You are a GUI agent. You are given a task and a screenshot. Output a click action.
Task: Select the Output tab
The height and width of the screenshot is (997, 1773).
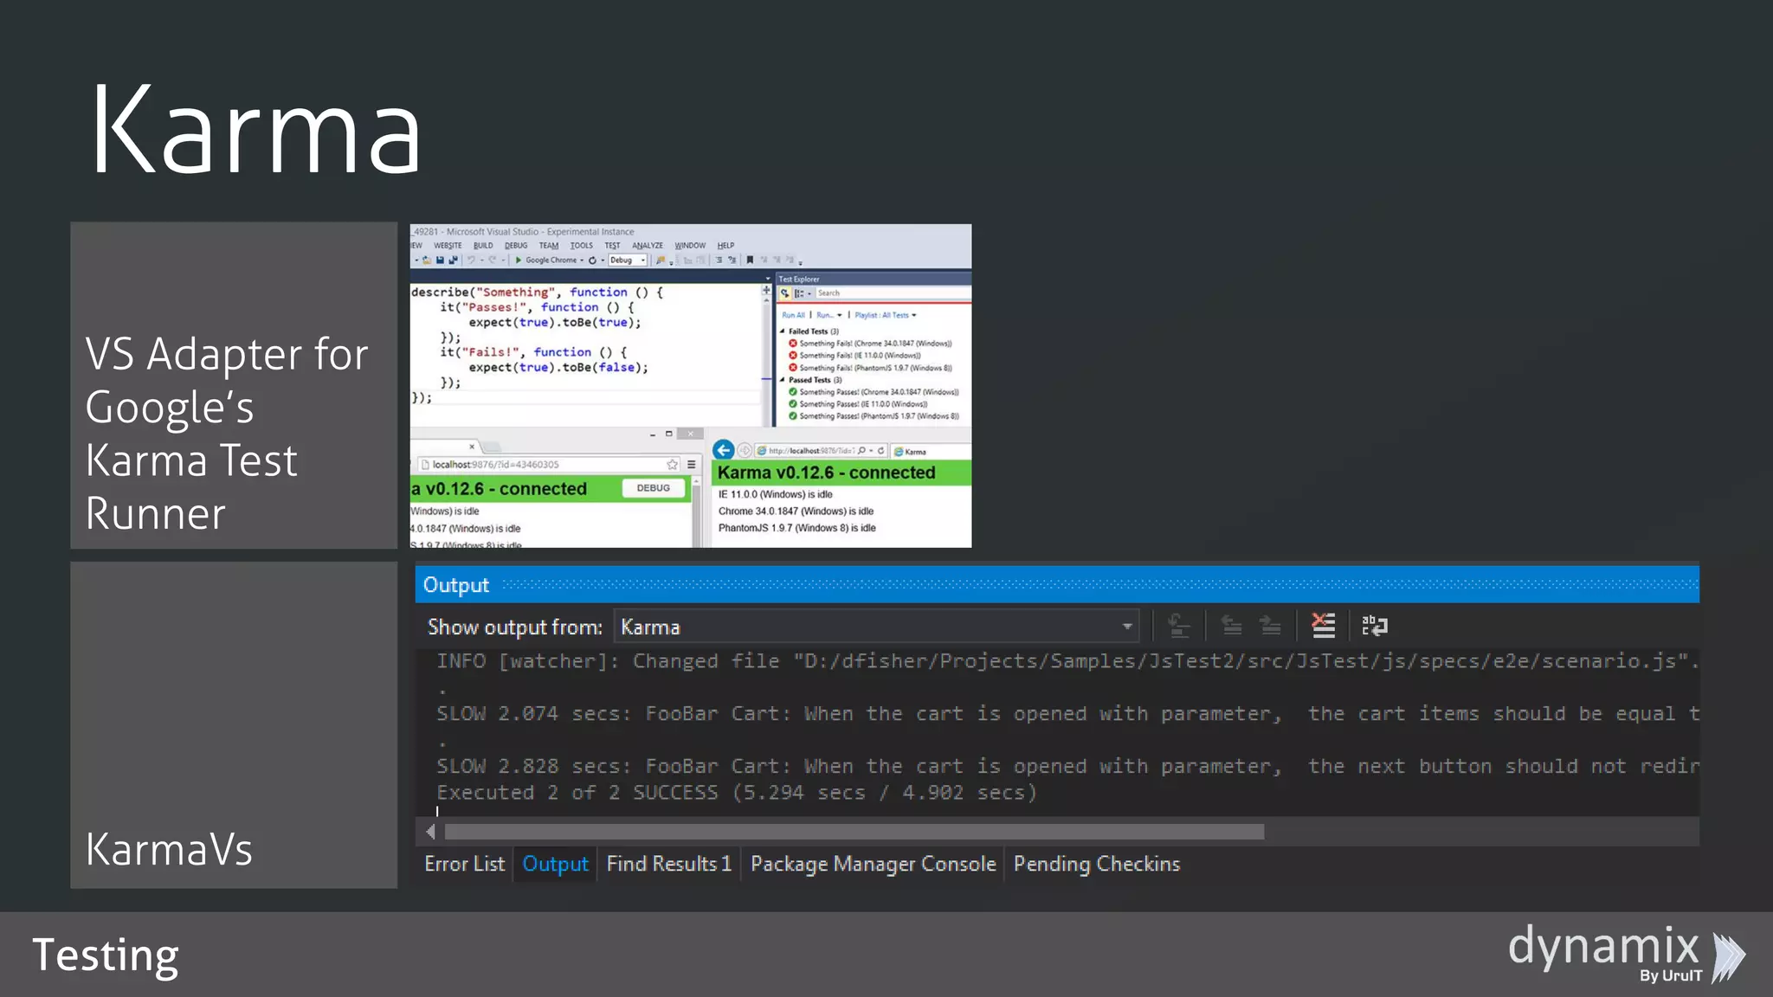tap(555, 864)
